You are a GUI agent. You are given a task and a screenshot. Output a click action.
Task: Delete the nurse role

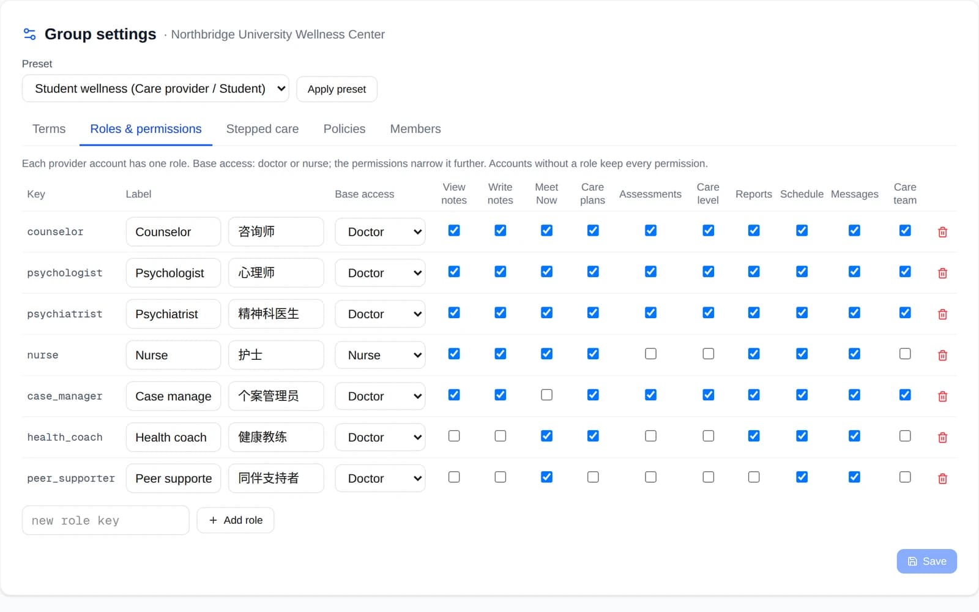(942, 355)
